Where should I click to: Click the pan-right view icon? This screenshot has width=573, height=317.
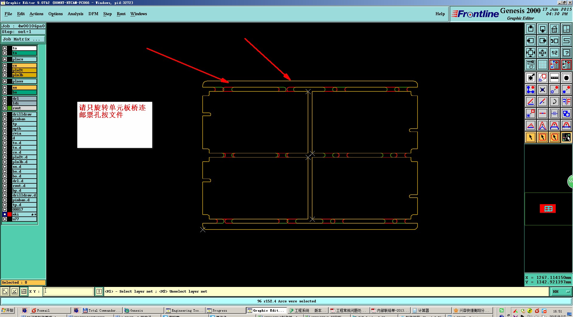[x=543, y=41]
